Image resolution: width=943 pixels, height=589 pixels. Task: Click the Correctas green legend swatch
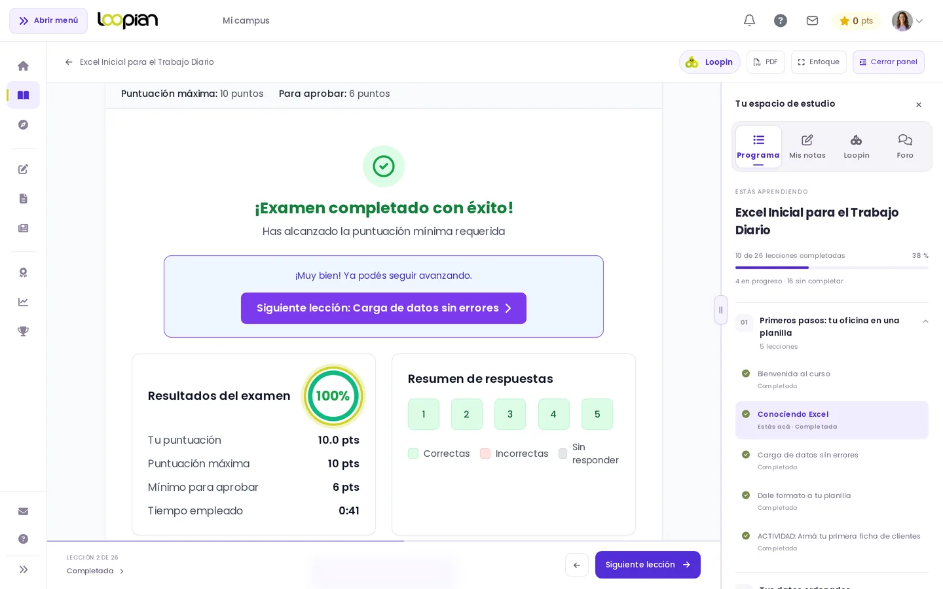click(413, 454)
